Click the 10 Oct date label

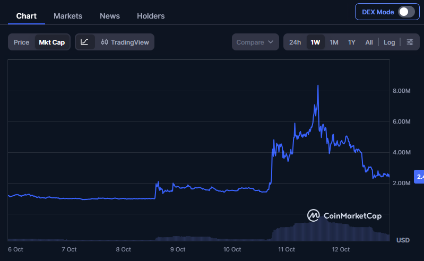[232, 249]
